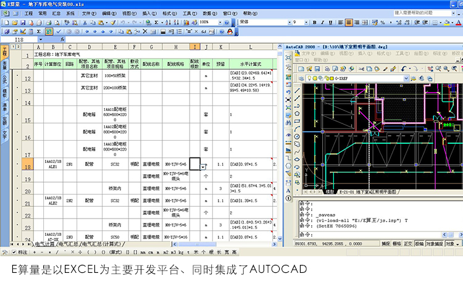463x284 pixels.
Task: Toggle the 标注 checkbox in the bottom toolbar
Action: [14, 253]
